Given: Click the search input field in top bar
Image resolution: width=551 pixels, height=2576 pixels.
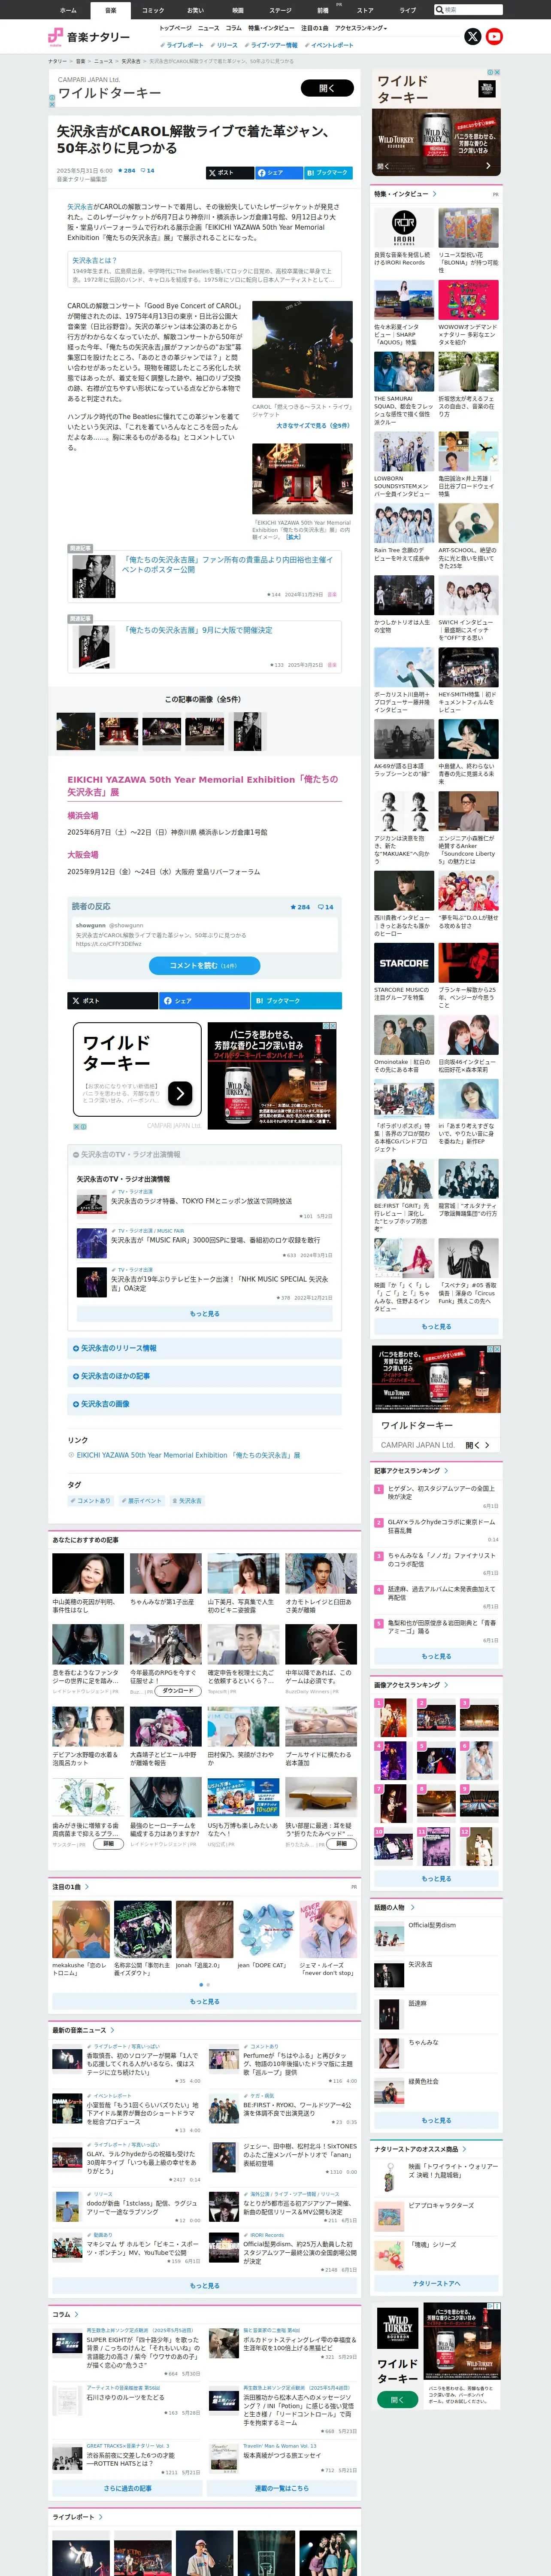Looking at the screenshot, I should tap(473, 10).
